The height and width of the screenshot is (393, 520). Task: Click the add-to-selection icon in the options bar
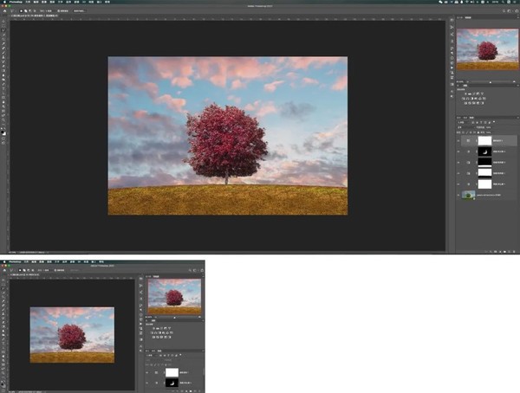pos(25,10)
